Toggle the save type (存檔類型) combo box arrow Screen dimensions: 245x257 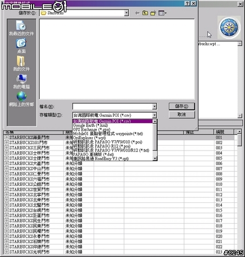tap(155, 115)
